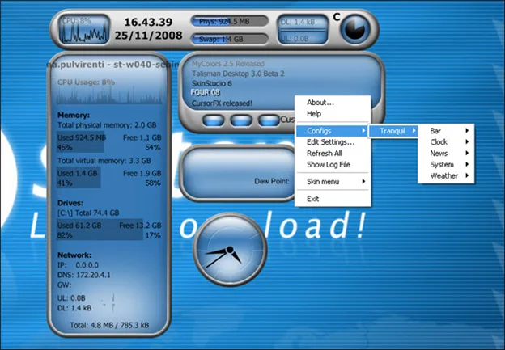Open the Talisman Desktop 3.0 Beta 2 headline
This screenshot has height=350, width=505.
click(x=238, y=74)
